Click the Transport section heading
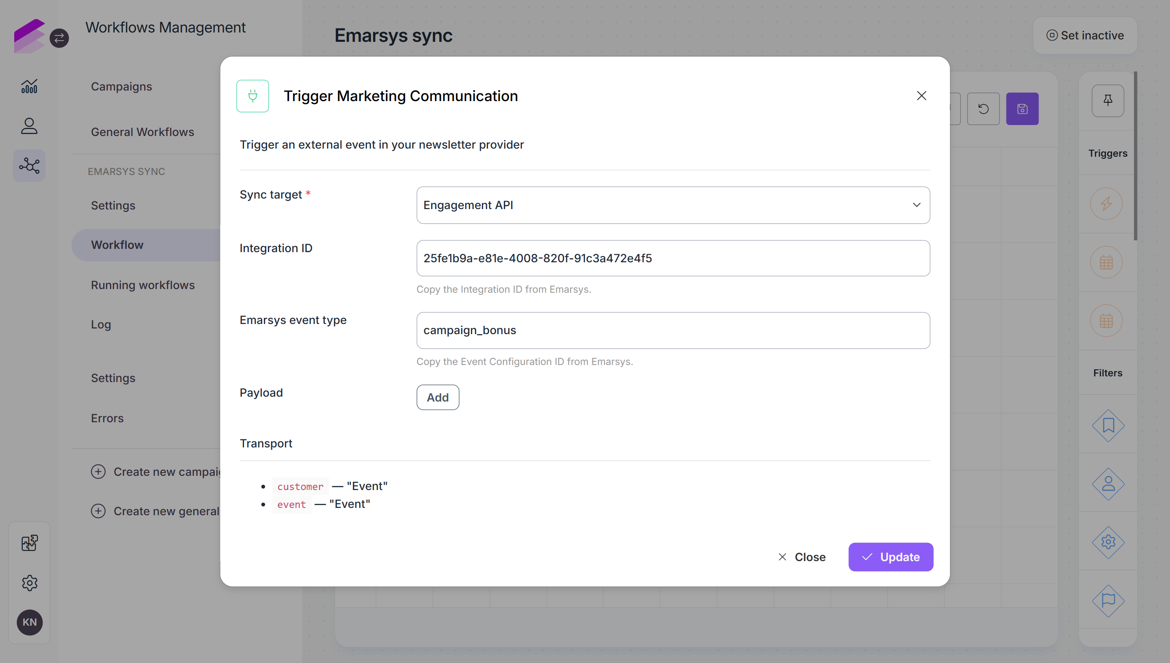This screenshot has width=1170, height=663. 266,443
